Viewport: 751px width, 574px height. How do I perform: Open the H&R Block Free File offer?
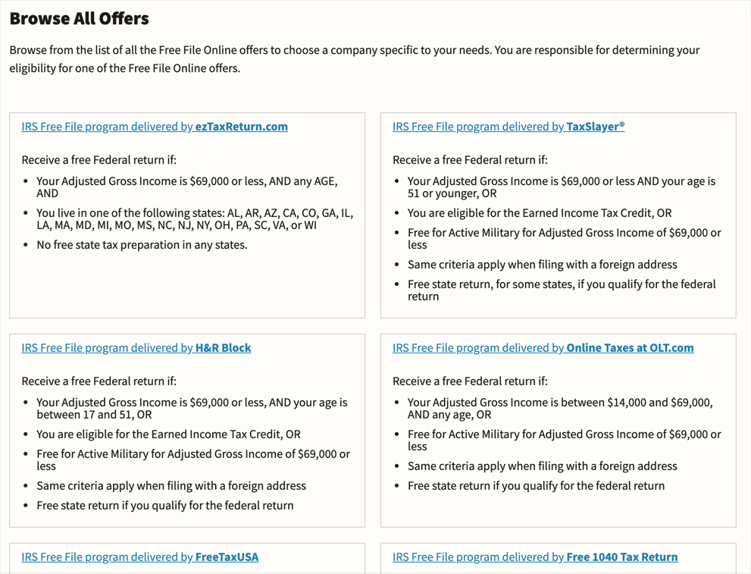[136, 348]
